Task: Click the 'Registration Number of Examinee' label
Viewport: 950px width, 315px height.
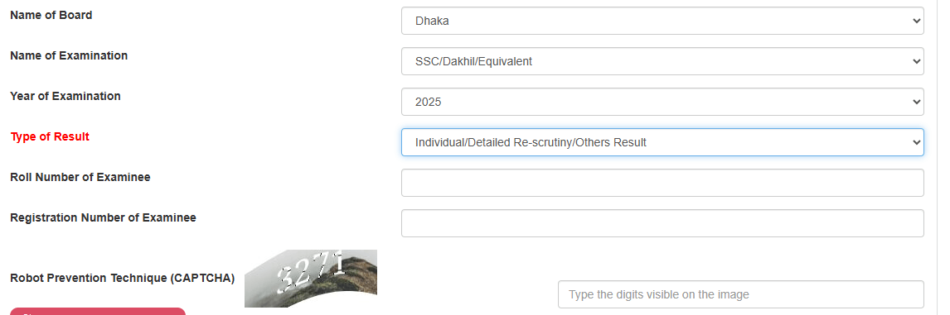Action: (x=103, y=217)
